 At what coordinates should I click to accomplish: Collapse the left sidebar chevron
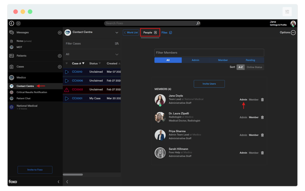tap(59, 182)
